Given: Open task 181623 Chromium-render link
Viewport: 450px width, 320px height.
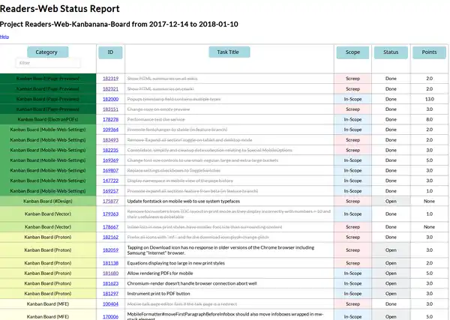Looking at the screenshot, I should tap(110, 284).
